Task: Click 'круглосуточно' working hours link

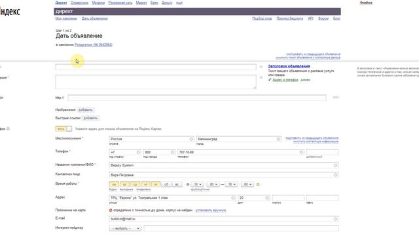Action: (200, 189)
